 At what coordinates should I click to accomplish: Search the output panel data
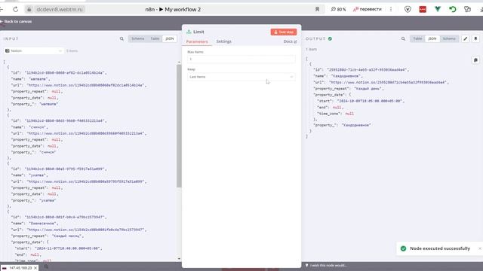[403, 38]
